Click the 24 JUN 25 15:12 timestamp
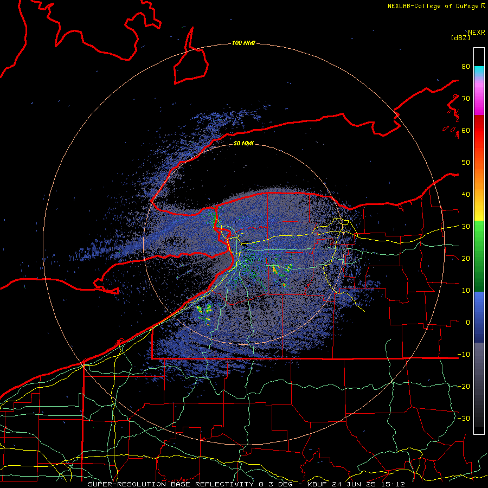Viewport: 488px width, 488px height. (x=369, y=484)
